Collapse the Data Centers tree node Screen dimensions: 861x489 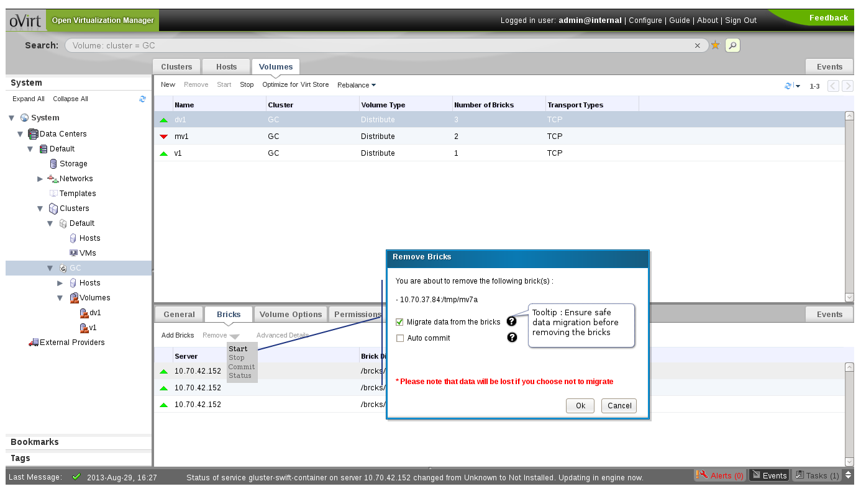(20, 134)
